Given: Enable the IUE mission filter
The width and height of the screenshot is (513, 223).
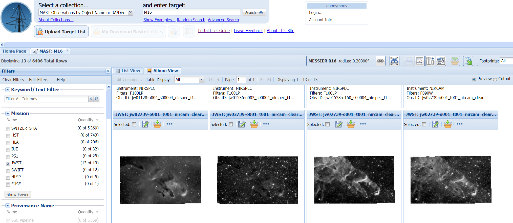Looking at the screenshot, I should pyautogui.click(x=8, y=150).
